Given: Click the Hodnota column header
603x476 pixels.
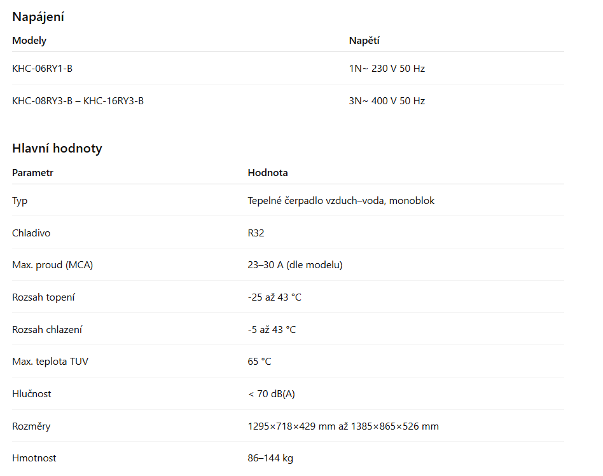Looking at the screenshot, I should pyautogui.click(x=267, y=173).
